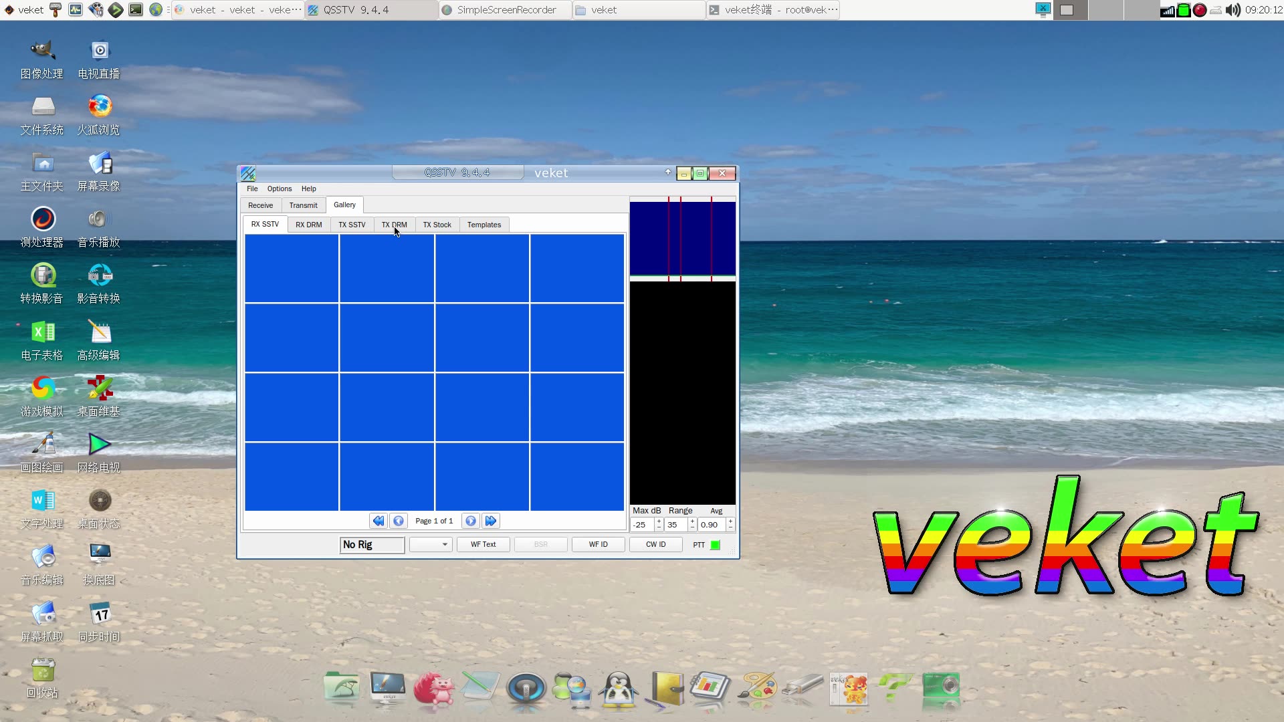Screen dimensions: 1284x722
Task: Increase the Max dB value
Action: (659, 521)
